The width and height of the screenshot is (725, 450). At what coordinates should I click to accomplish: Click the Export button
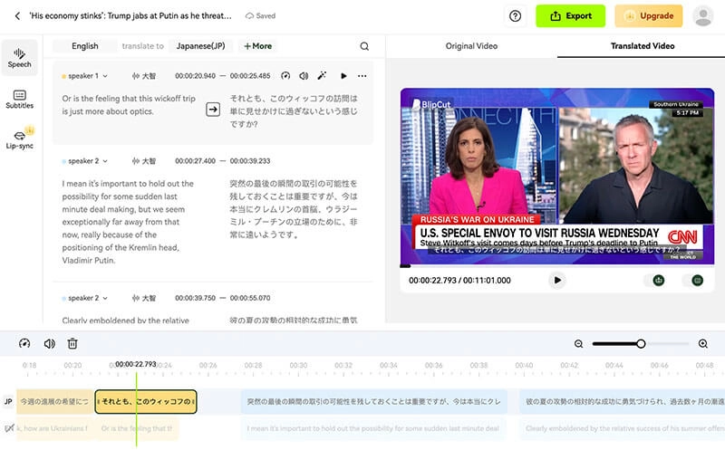pyautogui.click(x=570, y=15)
